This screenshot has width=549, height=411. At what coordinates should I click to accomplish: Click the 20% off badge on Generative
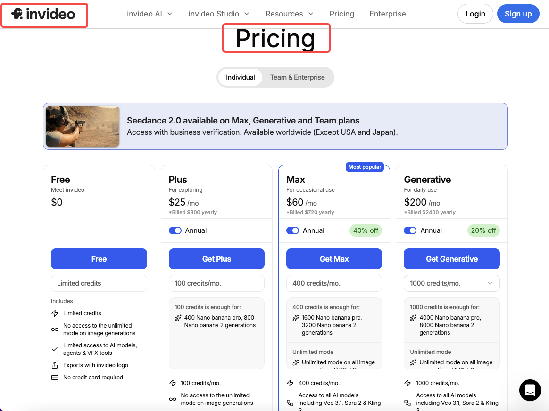tap(483, 230)
